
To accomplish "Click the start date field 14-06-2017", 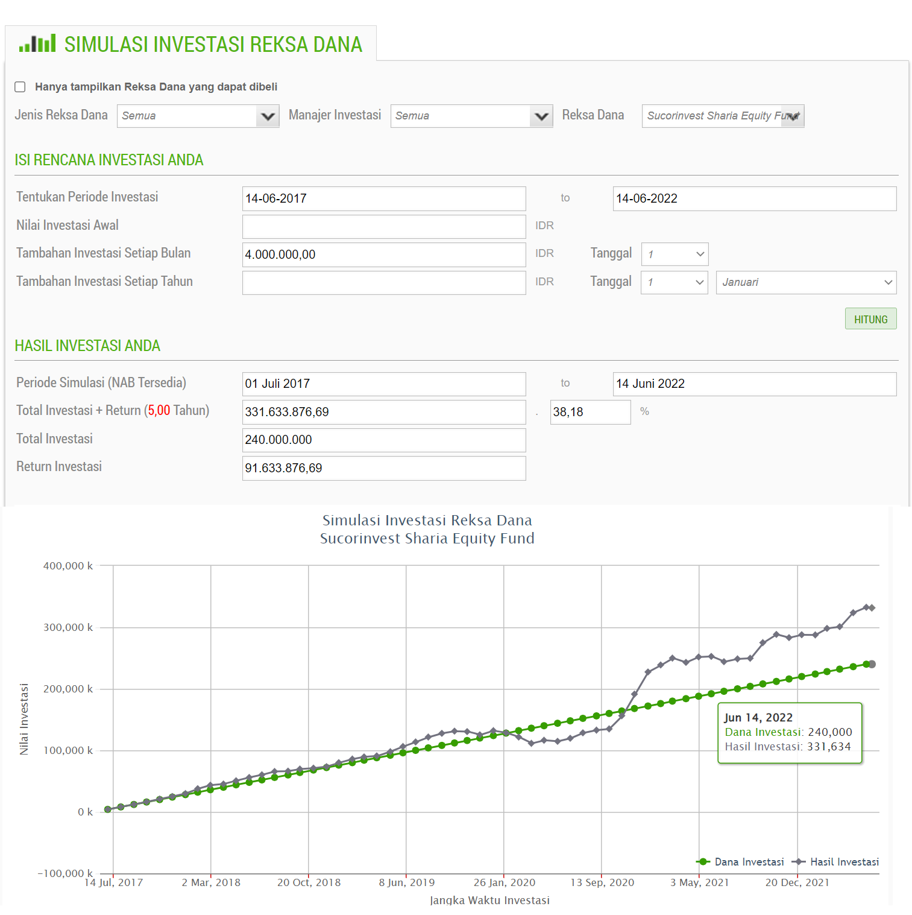I will pos(384,198).
